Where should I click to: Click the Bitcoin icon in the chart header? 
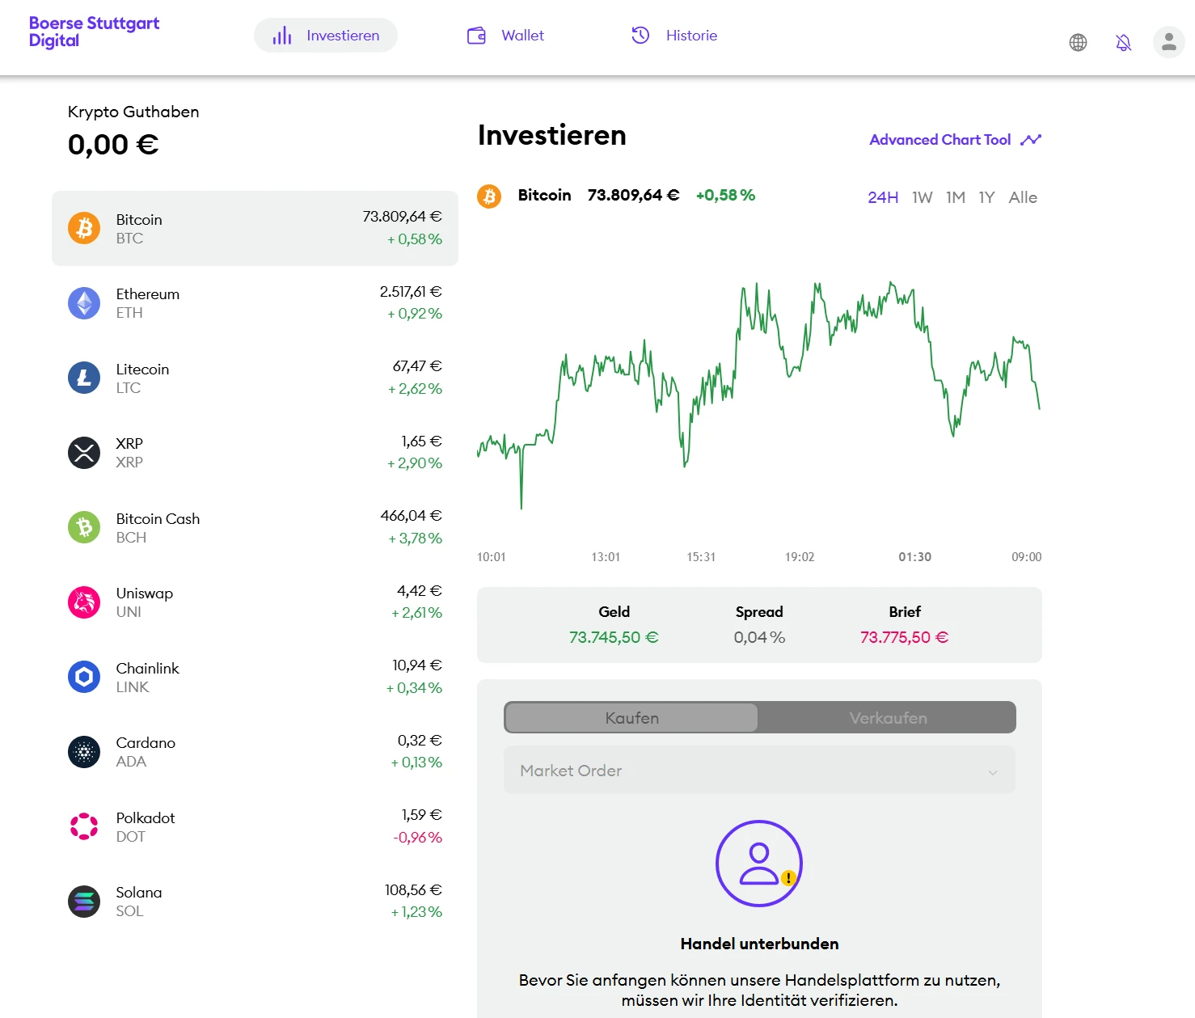(489, 196)
